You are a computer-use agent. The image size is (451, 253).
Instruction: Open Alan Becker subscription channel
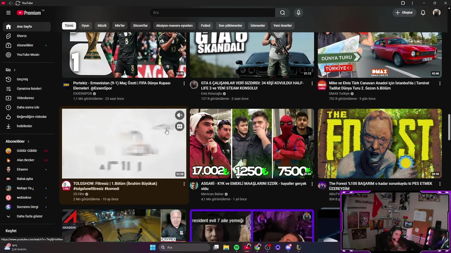point(27,160)
